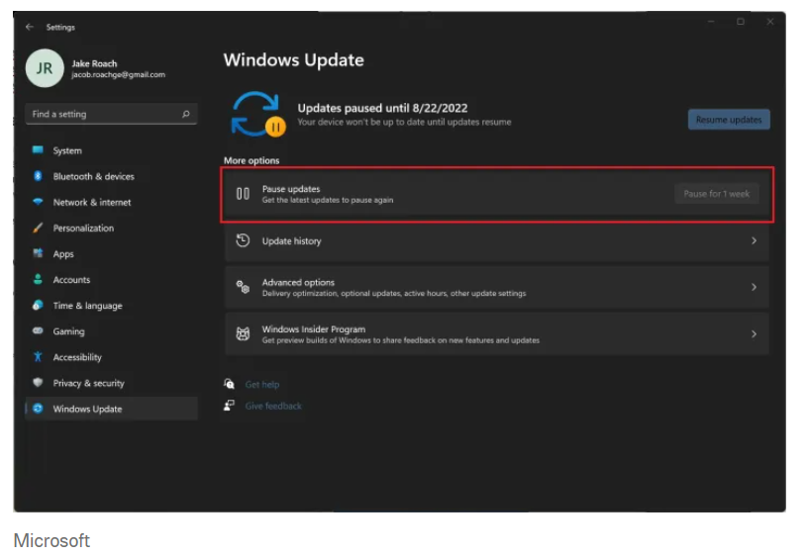Click the Get help icon
The height and width of the screenshot is (557, 805).
tap(229, 384)
